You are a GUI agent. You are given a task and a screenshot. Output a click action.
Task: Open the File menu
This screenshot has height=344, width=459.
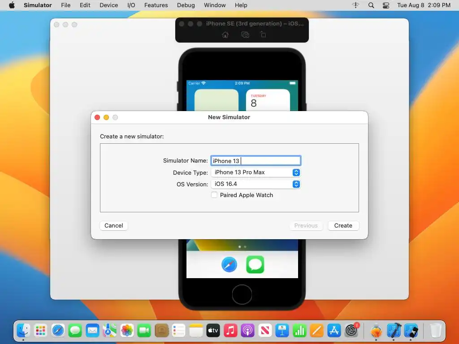pyautogui.click(x=65, y=5)
